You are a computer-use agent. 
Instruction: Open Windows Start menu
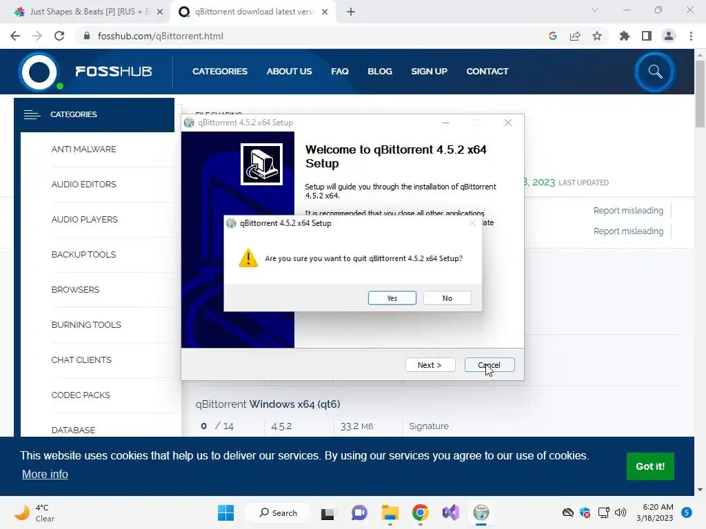[x=225, y=512]
